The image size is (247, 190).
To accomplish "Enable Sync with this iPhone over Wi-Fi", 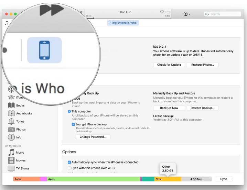I will point(69,168).
